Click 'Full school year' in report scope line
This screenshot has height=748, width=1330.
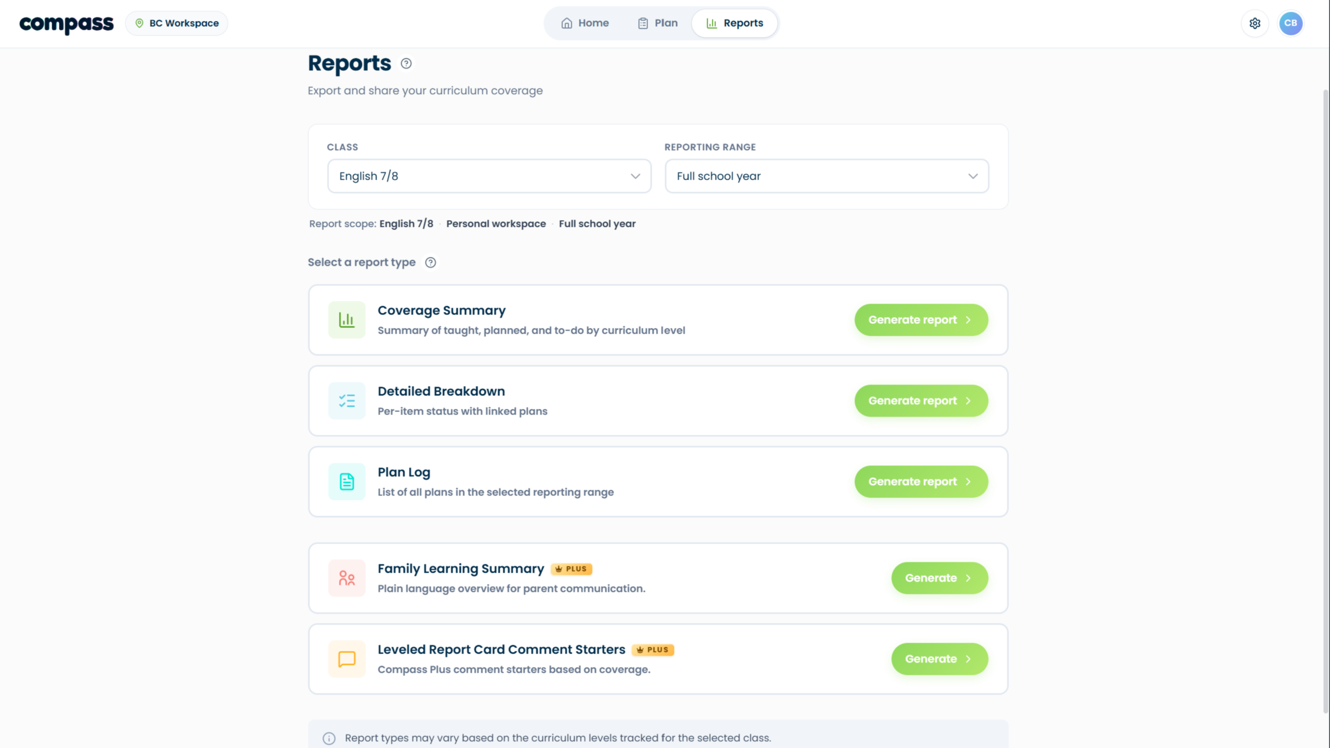pyautogui.click(x=597, y=224)
